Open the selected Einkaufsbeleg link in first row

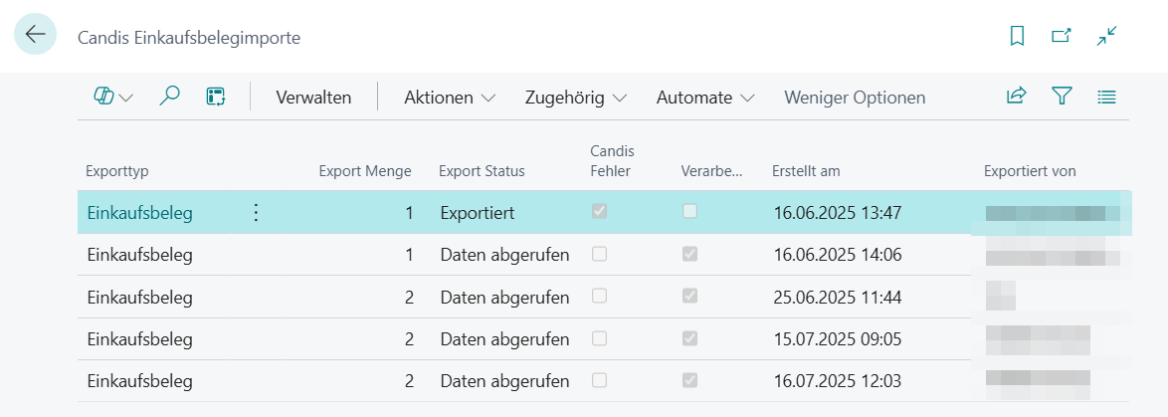pos(140,212)
